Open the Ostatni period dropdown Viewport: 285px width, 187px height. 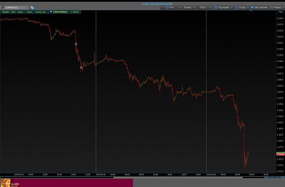click(x=189, y=7)
